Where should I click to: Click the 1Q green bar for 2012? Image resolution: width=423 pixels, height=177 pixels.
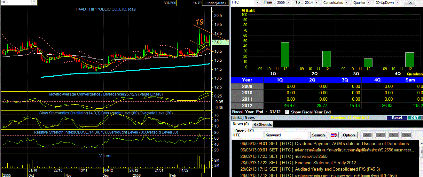285,55
